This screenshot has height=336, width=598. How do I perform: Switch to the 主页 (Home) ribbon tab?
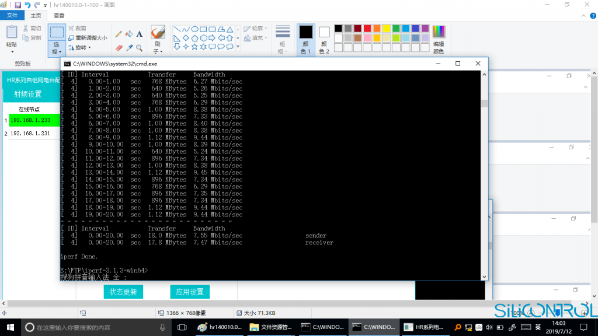click(x=36, y=16)
